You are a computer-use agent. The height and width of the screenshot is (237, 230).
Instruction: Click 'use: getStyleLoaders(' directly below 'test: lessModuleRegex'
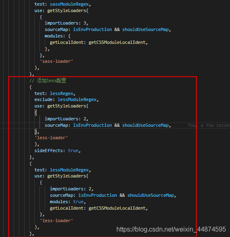pos(61,176)
